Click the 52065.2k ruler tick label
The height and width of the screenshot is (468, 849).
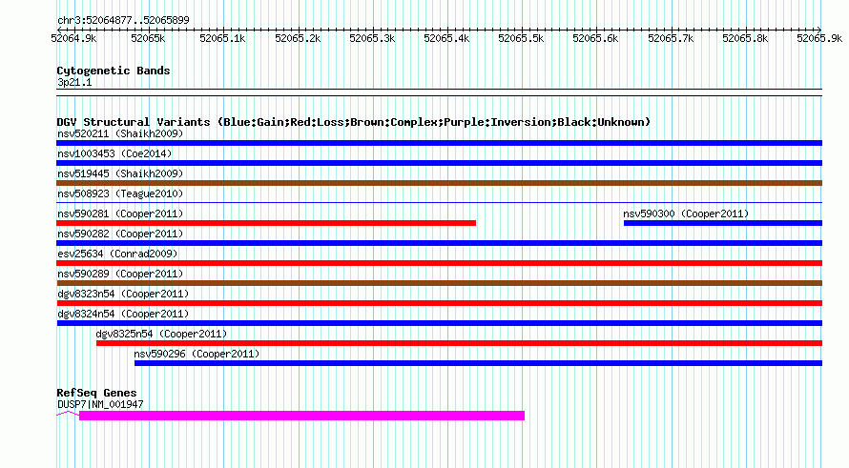pyautogui.click(x=298, y=38)
